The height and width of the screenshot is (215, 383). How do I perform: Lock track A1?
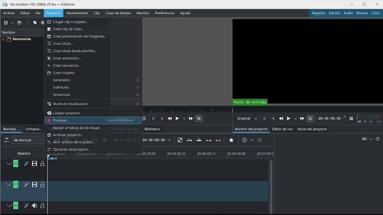(42, 206)
